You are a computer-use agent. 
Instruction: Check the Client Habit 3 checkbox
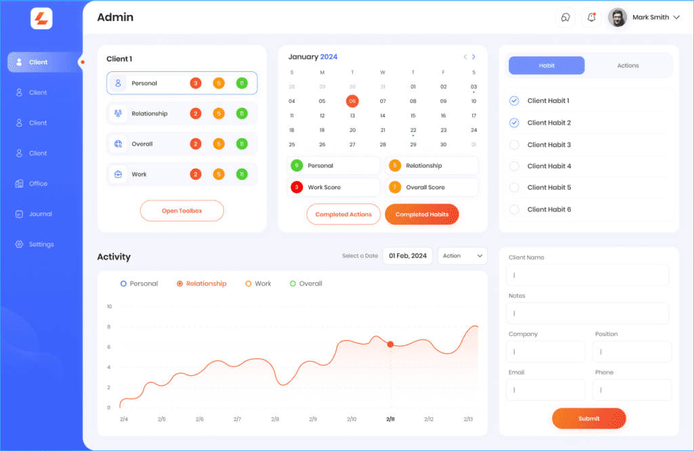tap(514, 144)
